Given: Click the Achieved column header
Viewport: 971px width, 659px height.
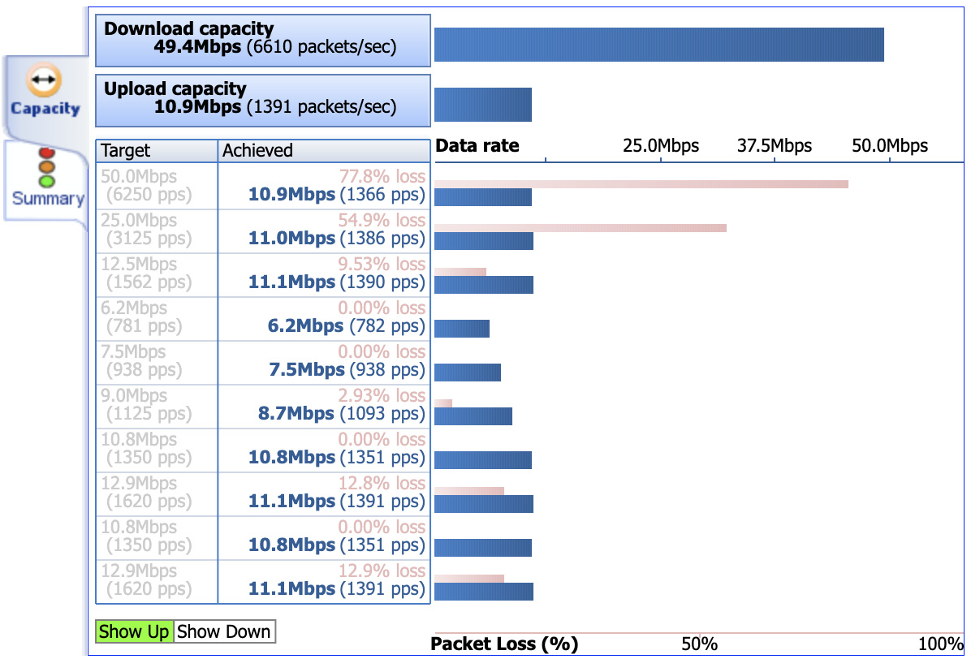Looking at the screenshot, I should [324, 150].
